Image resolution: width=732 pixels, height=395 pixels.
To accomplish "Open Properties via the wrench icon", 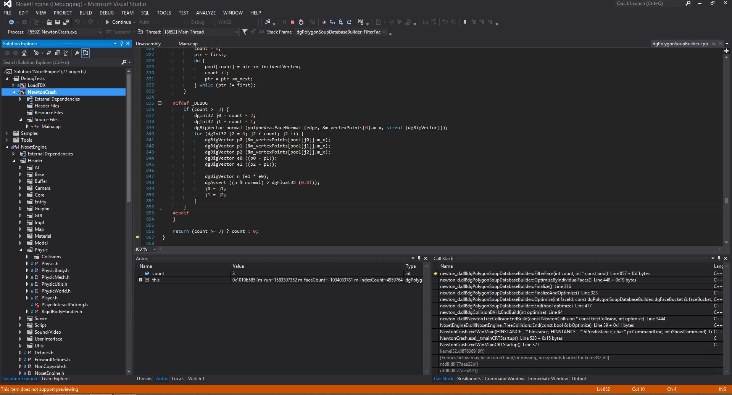I will [x=77, y=53].
